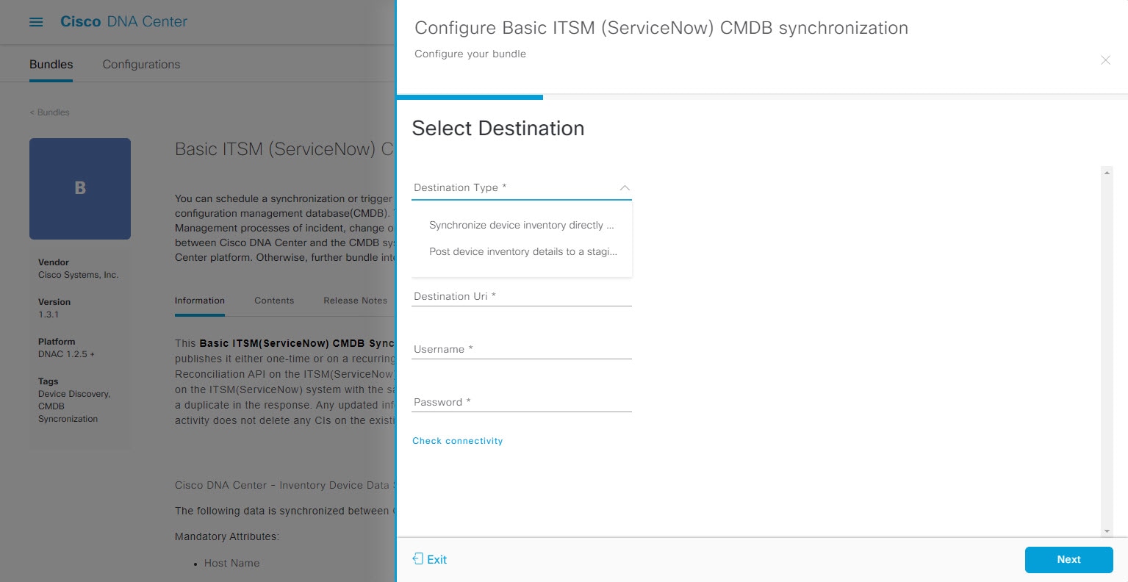Click the Version 1.3.1 value
The height and width of the screenshot is (582, 1128).
pos(49,315)
